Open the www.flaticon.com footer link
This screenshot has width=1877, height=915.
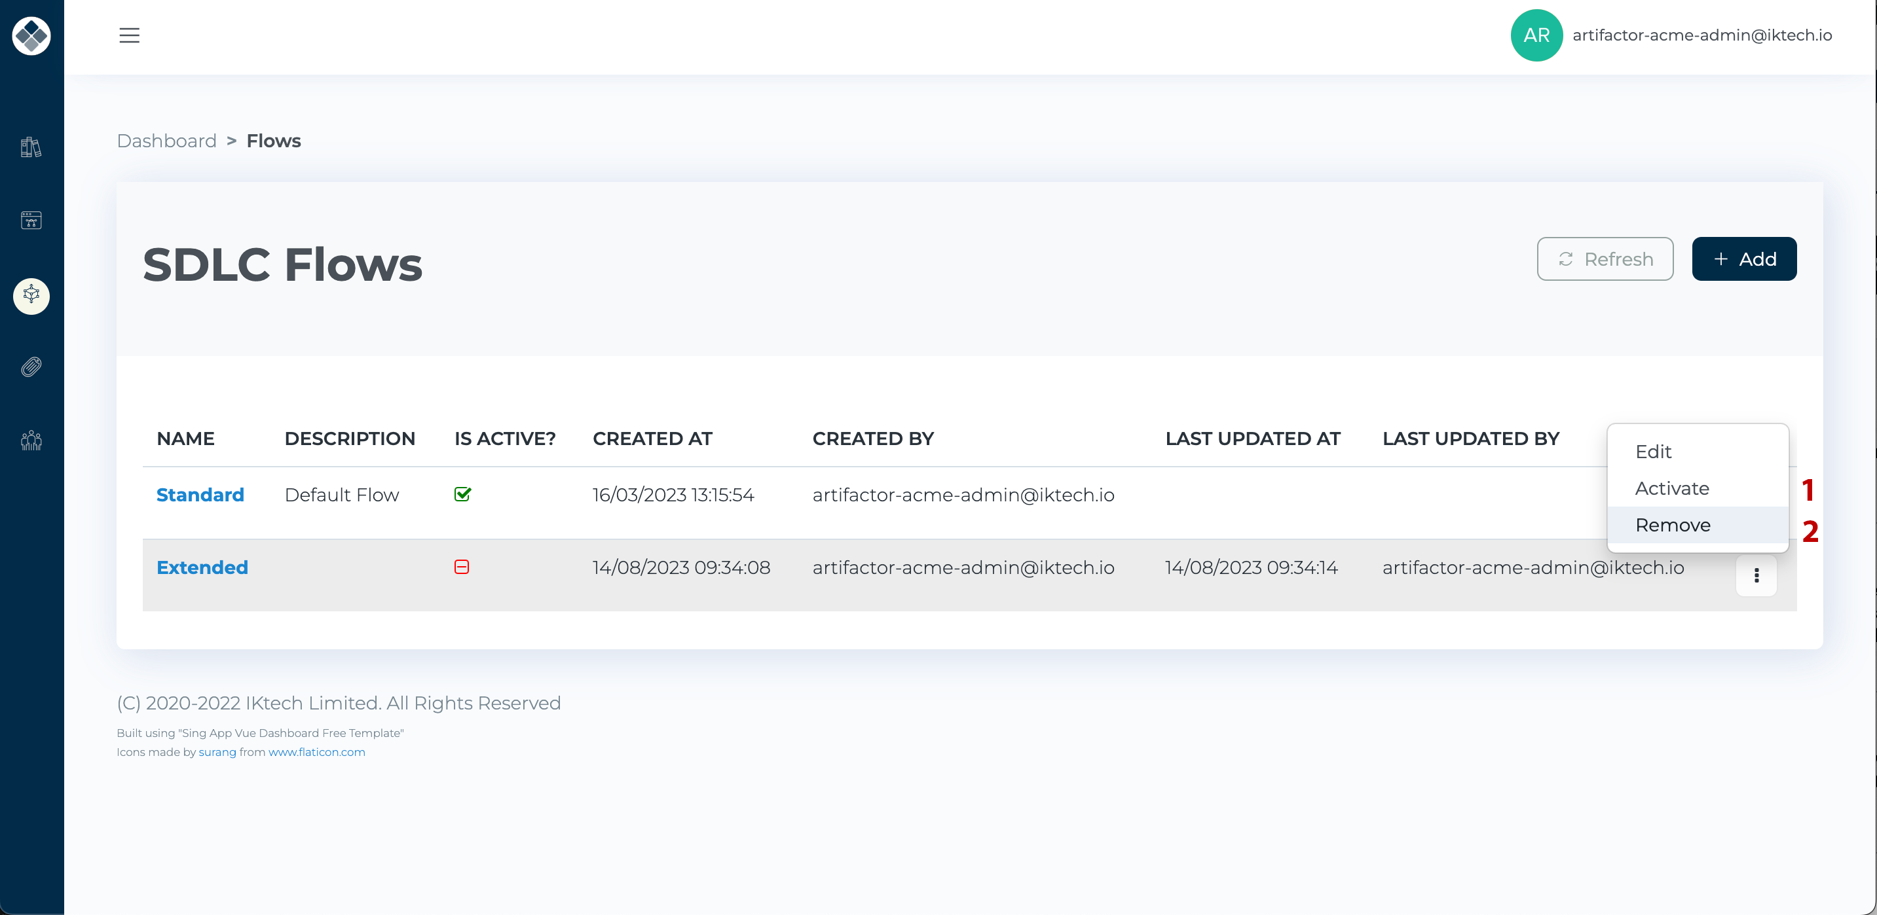coord(316,752)
